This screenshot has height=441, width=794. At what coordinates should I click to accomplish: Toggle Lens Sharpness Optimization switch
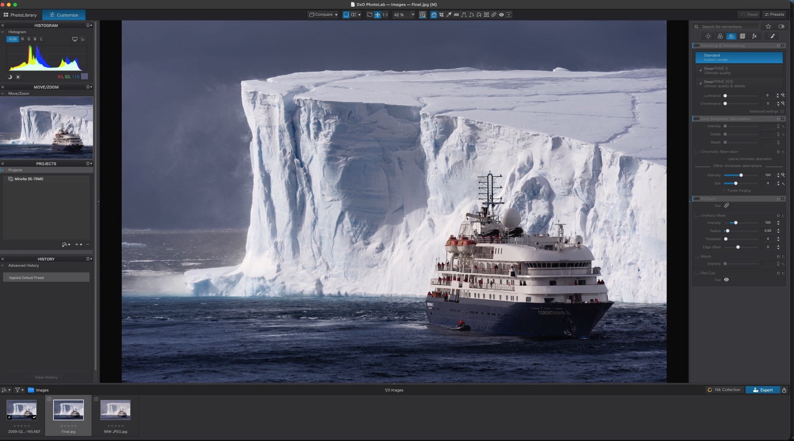coord(697,119)
